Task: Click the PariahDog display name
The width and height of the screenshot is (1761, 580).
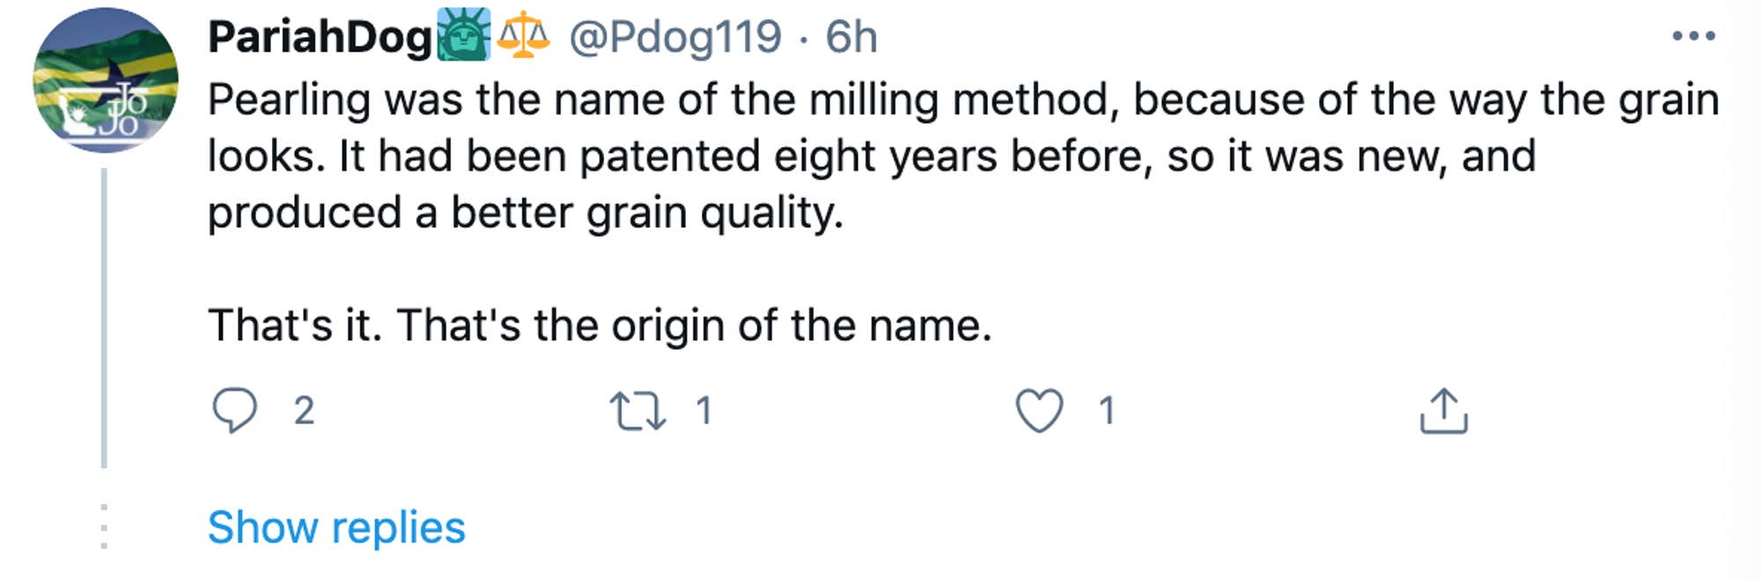Action: 320,37
